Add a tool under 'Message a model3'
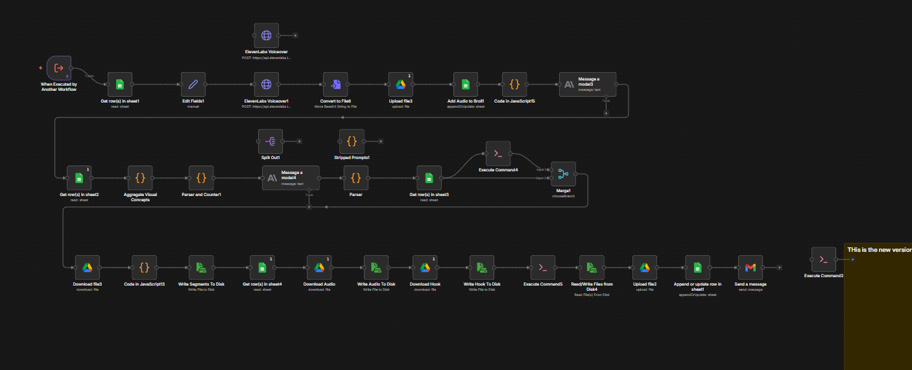The image size is (912, 370). click(606, 112)
